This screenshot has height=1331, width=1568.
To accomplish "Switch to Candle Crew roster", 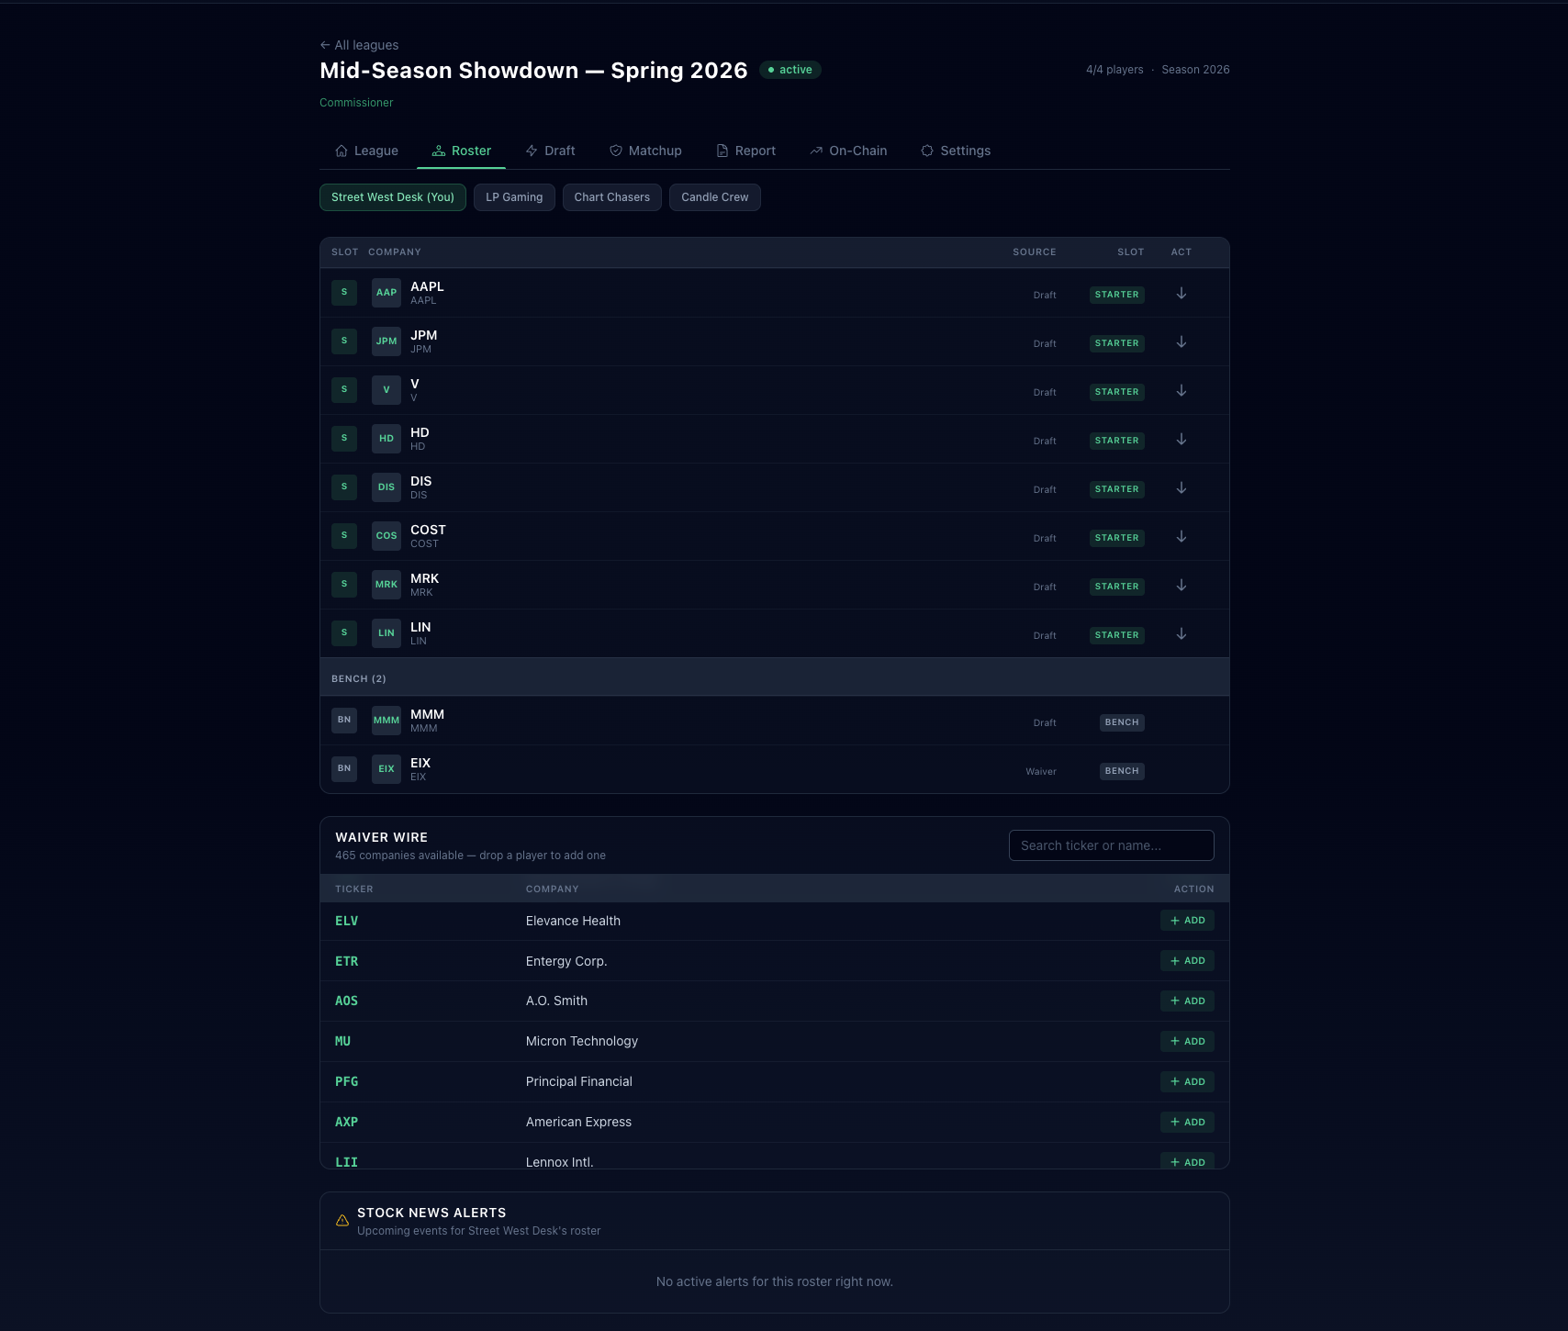I will click(x=715, y=197).
